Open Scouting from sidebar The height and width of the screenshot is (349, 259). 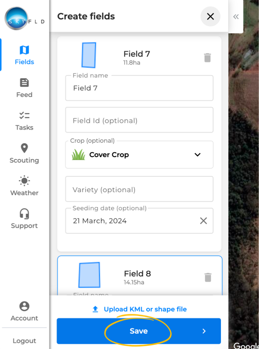pyautogui.click(x=24, y=154)
